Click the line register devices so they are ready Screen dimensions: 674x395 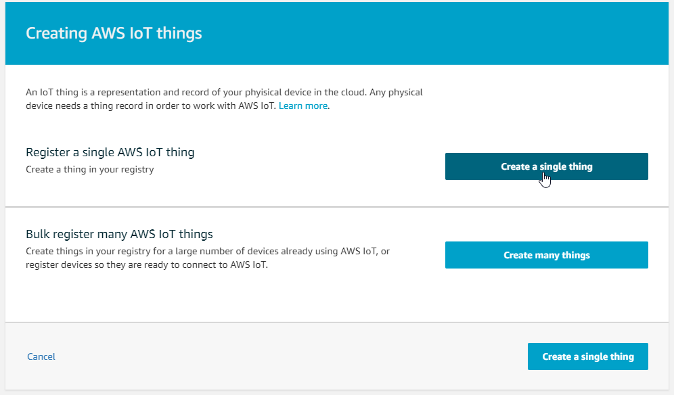tap(147, 264)
